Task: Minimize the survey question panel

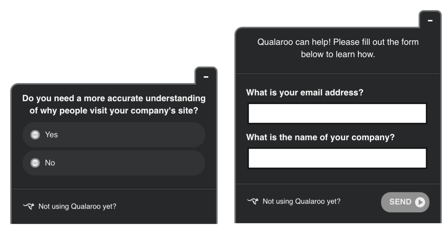Action: point(206,77)
